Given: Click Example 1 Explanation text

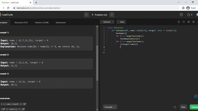Looking at the screenshot, I should (x=40, y=47).
